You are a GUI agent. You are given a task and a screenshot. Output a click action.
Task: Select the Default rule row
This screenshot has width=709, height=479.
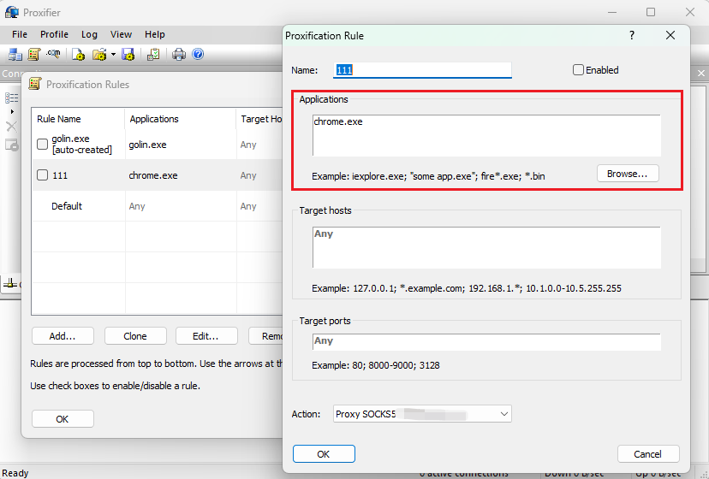click(x=157, y=206)
